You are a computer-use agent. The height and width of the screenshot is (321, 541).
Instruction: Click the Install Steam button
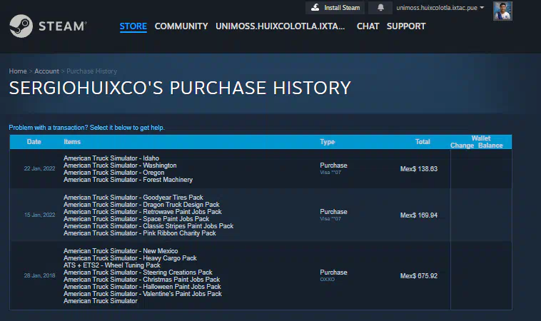click(335, 8)
